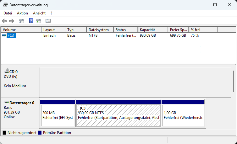Click the 699,76 GB free space cell

178,35
